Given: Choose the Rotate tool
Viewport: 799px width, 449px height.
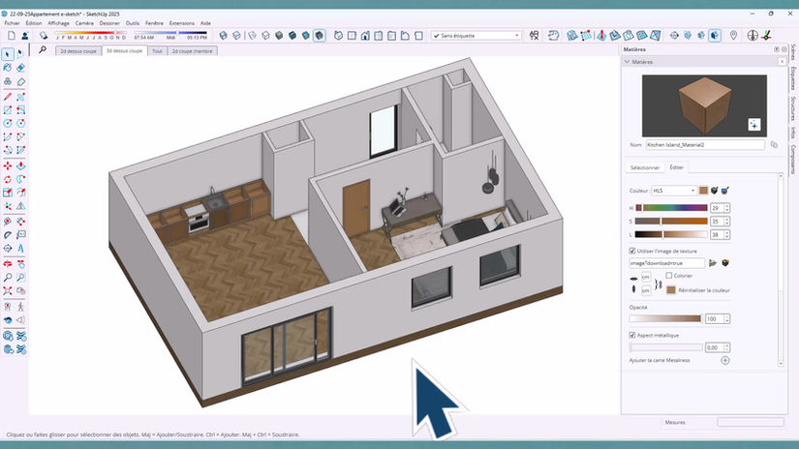Looking at the screenshot, I should pos(8,179).
